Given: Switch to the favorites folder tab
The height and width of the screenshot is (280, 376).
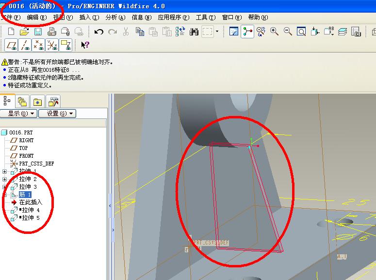Looking at the screenshot, I should point(37,102).
